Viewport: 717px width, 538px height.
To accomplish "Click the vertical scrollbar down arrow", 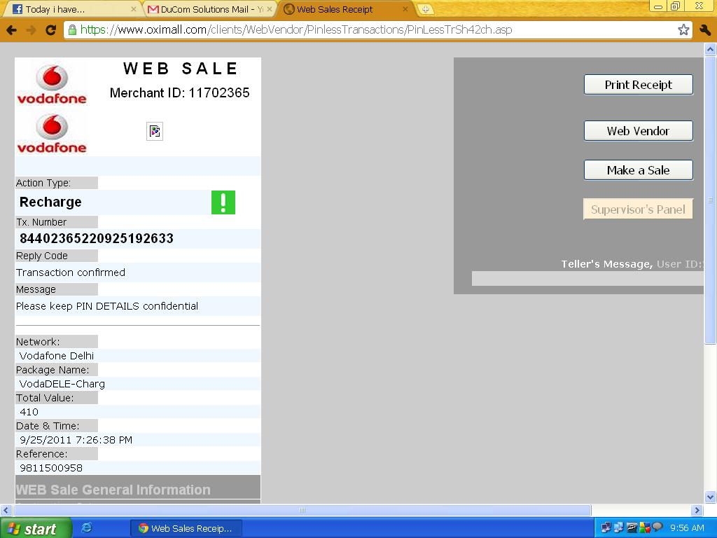I will coord(710,497).
